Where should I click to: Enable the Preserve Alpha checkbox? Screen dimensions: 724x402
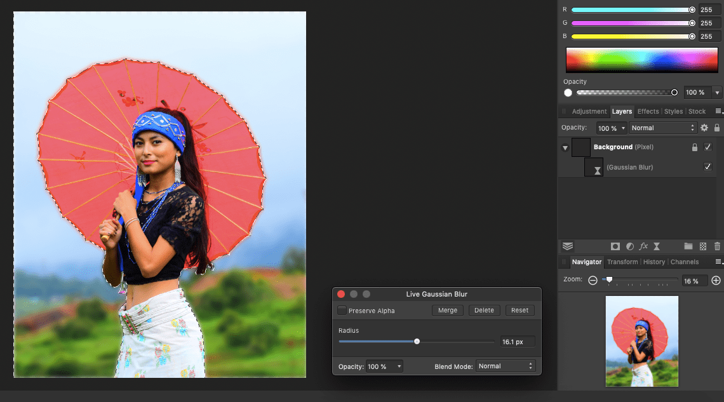[x=342, y=311]
